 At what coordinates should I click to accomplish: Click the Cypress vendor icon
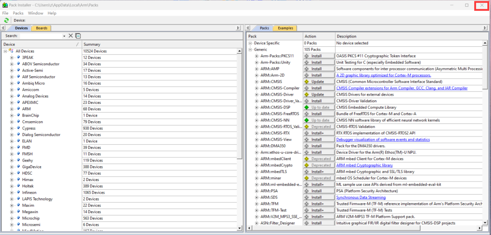pos(18,128)
